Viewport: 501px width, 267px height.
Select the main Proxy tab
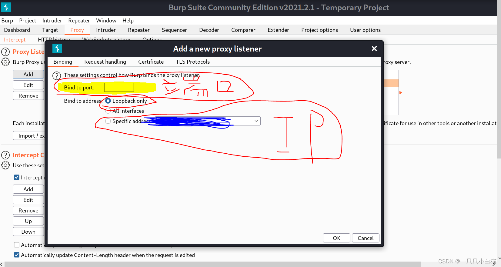pyautogui.click(x=77, y=30)
